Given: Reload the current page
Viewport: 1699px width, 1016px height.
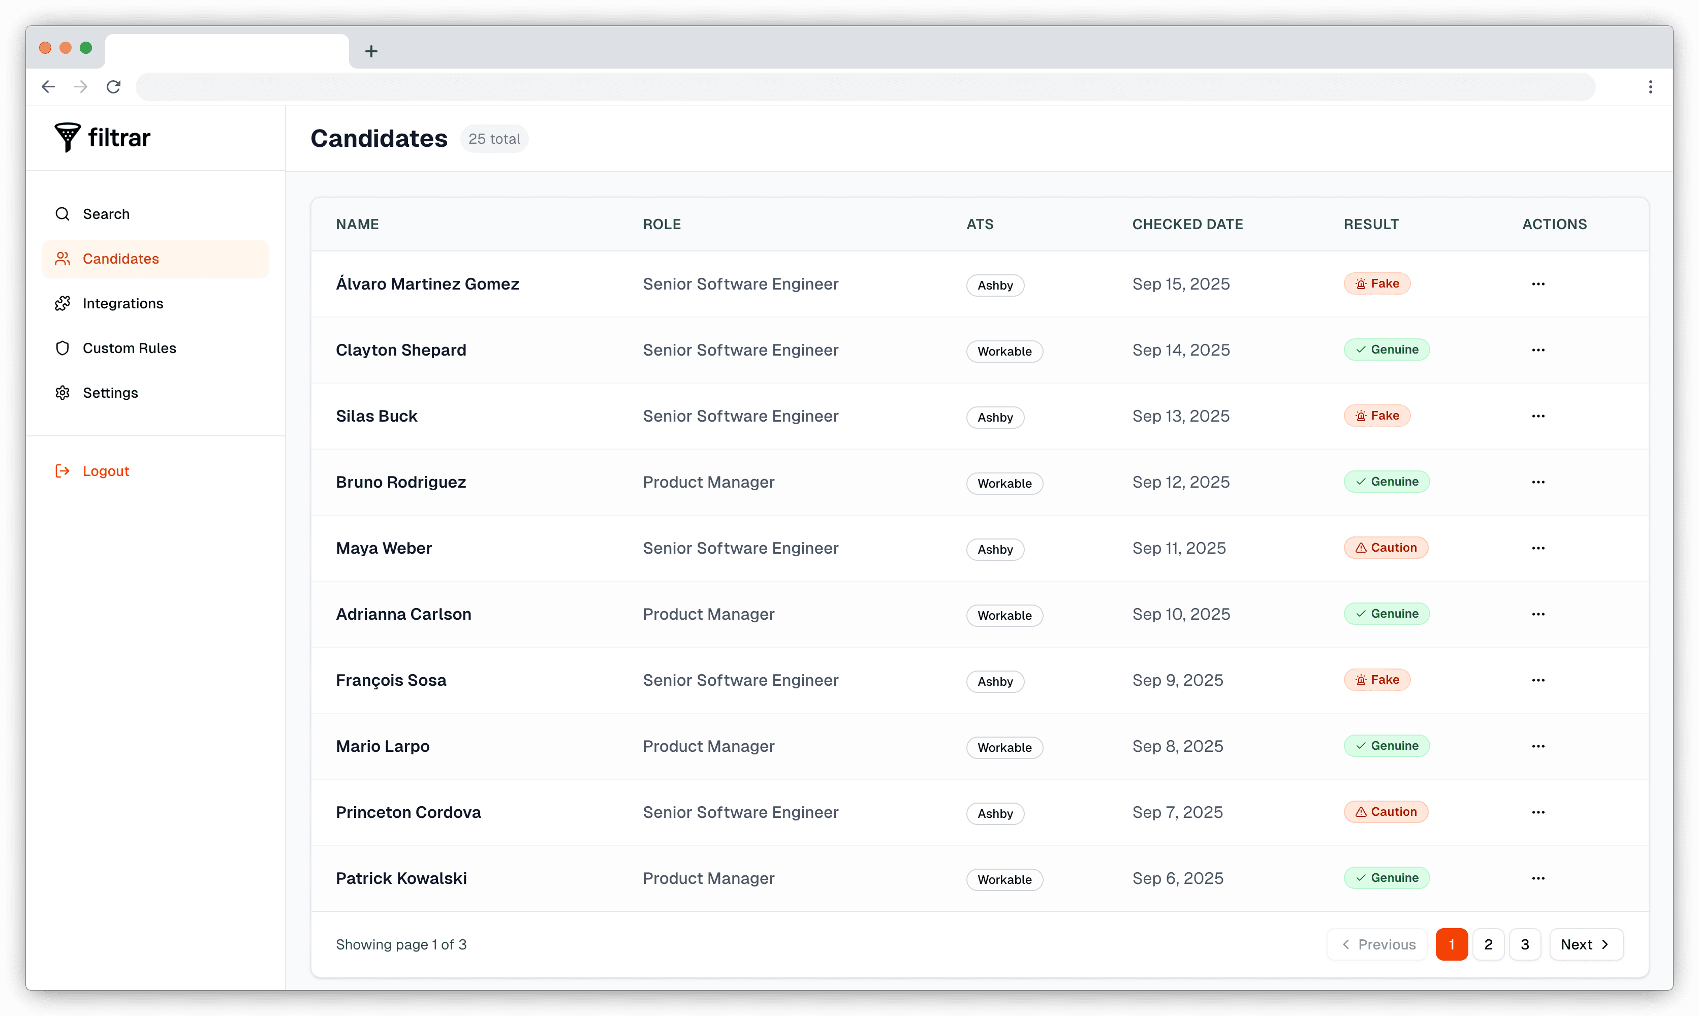Looking at the screenshot, I should (x=114, y=87).
